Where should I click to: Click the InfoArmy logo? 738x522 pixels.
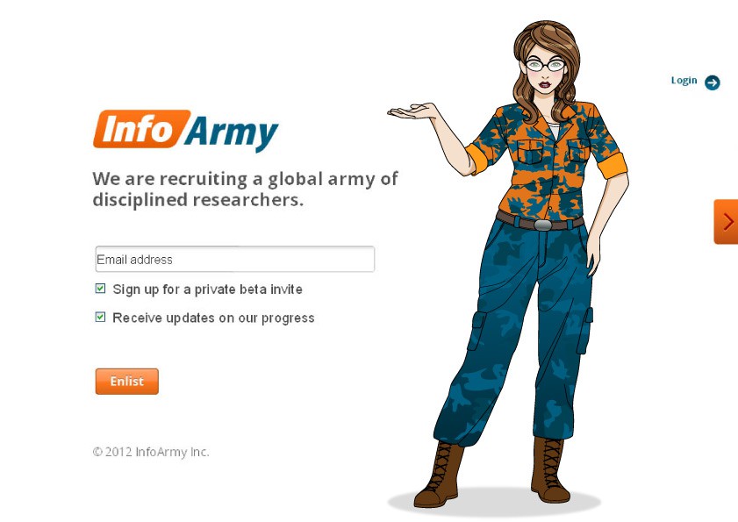click(x=186, y=131)
